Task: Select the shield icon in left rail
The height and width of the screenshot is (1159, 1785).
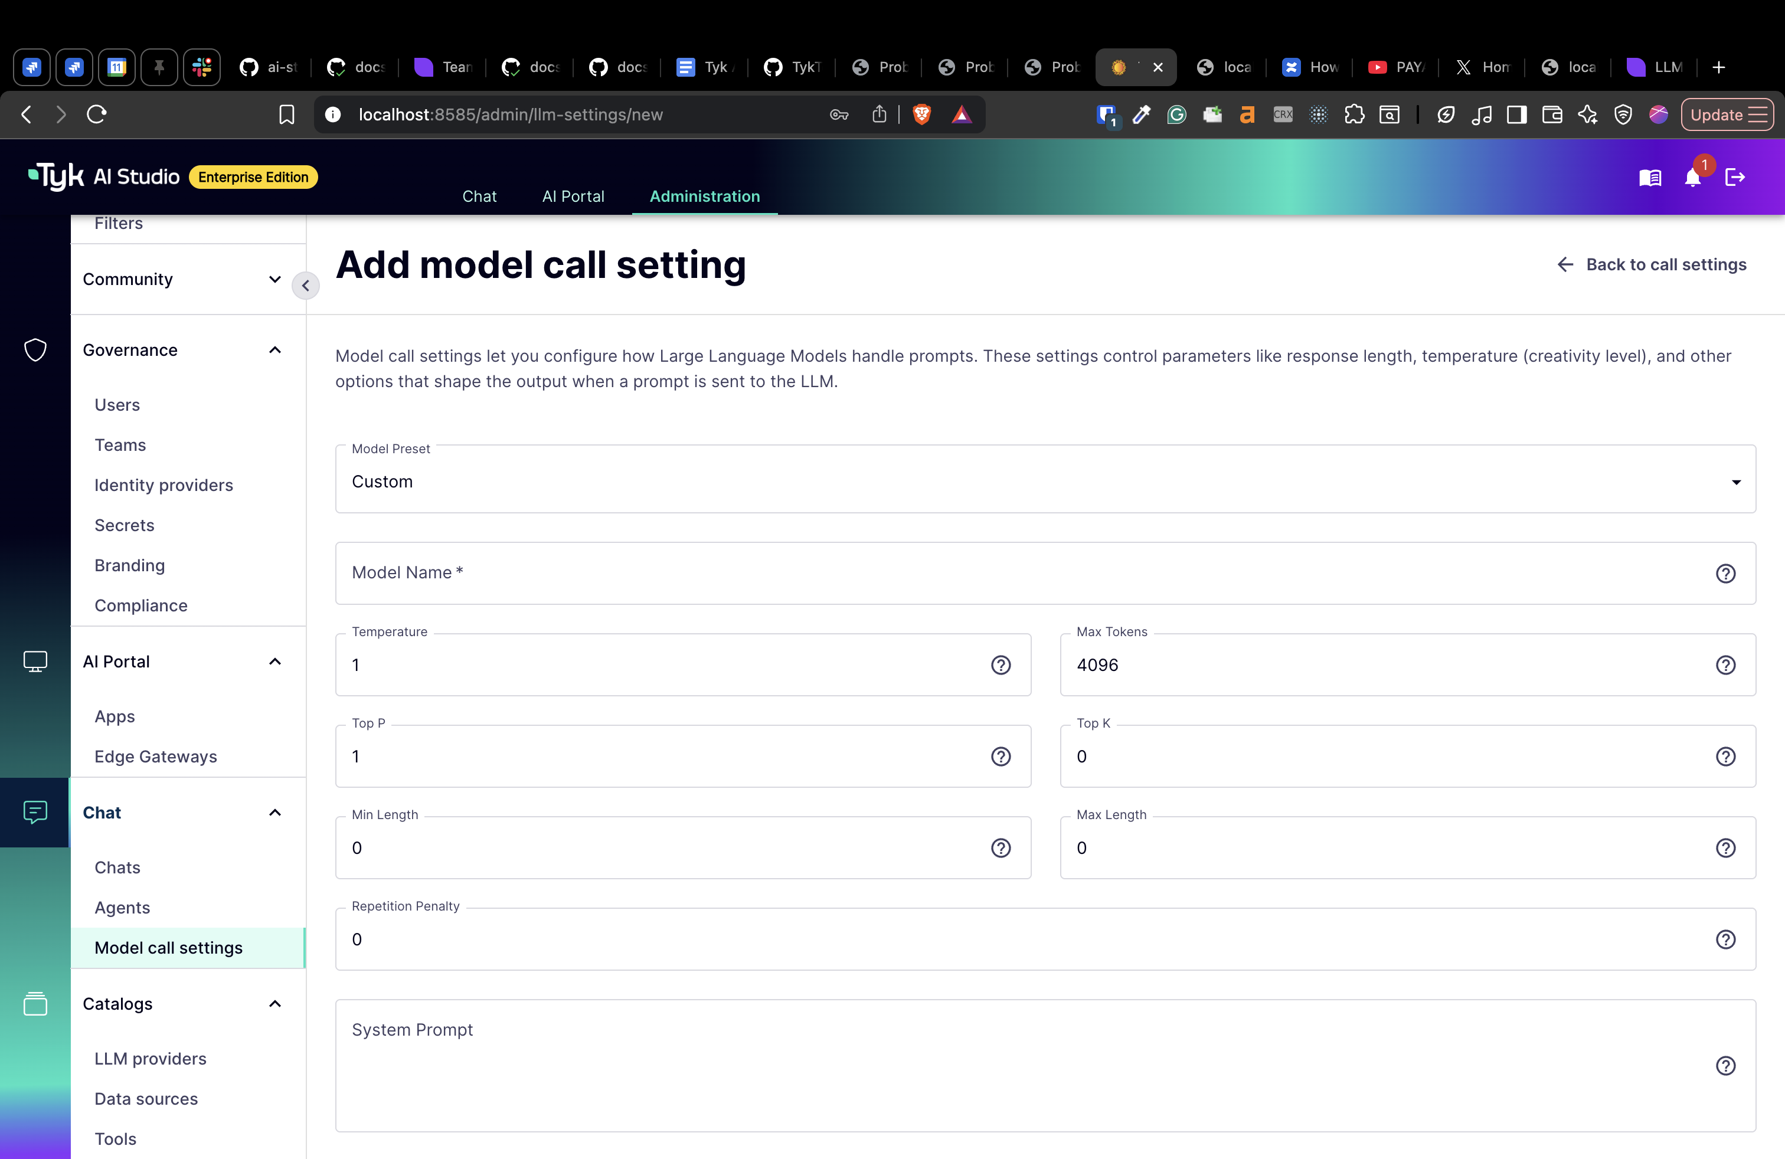Action: (35, 349)
